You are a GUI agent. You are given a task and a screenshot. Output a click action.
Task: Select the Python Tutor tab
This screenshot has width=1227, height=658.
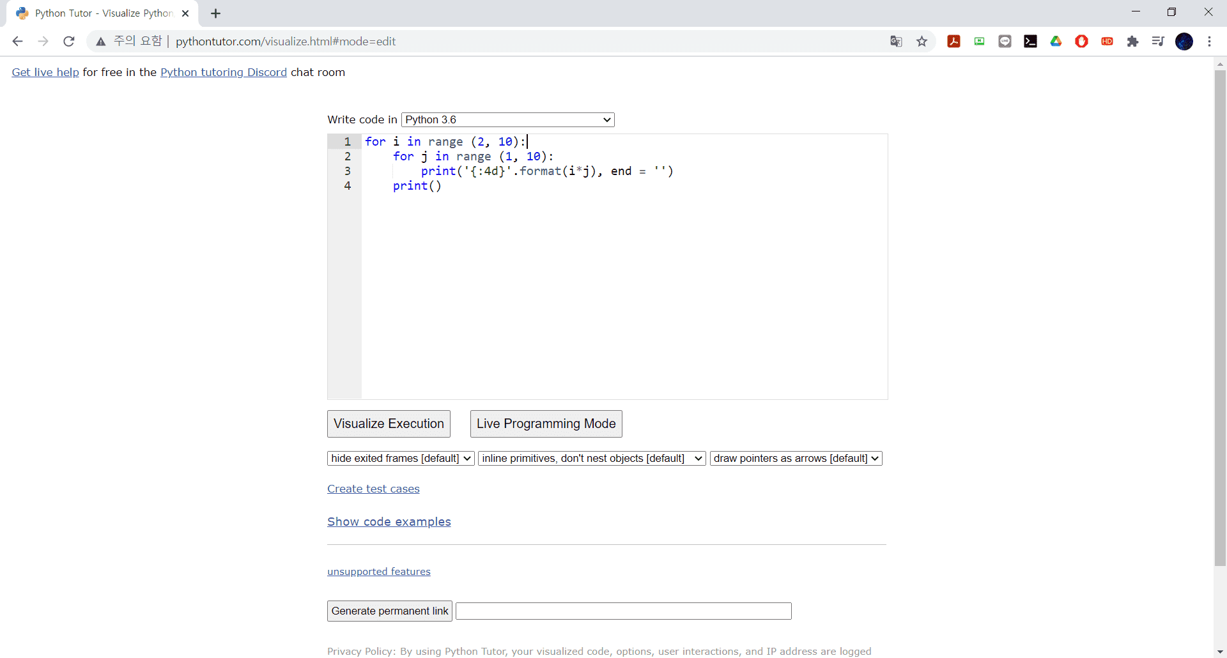click(102, 13)
